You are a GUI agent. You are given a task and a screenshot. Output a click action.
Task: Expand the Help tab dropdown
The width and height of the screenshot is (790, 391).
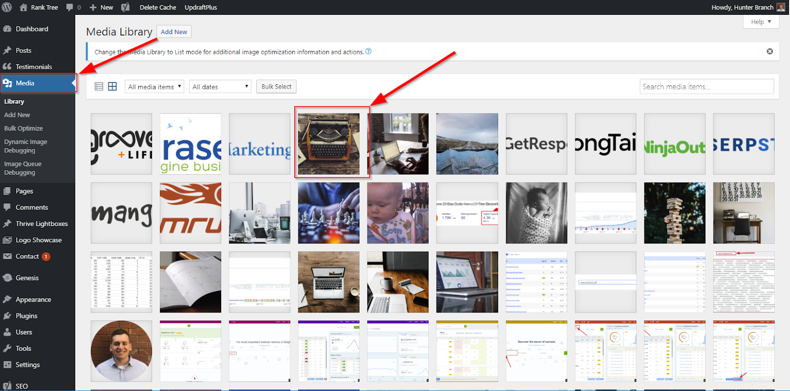tap(761, 22)
